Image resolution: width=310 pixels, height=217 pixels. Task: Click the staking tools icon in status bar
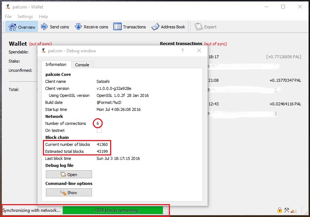(x=287, y=210)
